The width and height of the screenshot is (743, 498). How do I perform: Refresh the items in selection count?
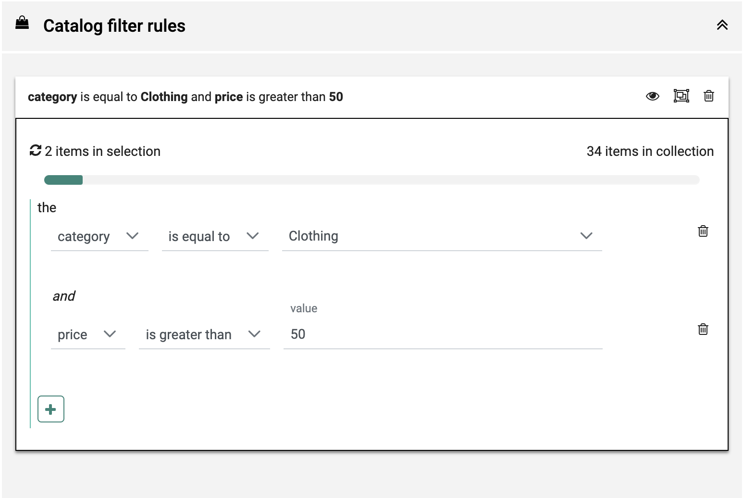[x=36, y=151]
